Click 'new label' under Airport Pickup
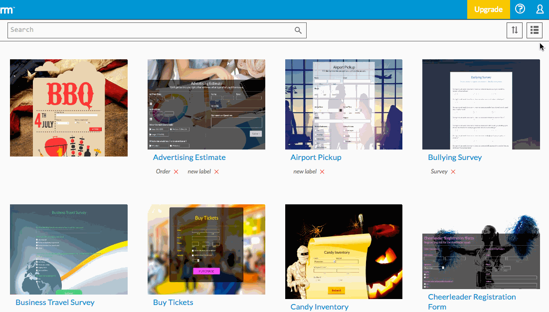Viewport: 549px width, 312px height. 305,171
